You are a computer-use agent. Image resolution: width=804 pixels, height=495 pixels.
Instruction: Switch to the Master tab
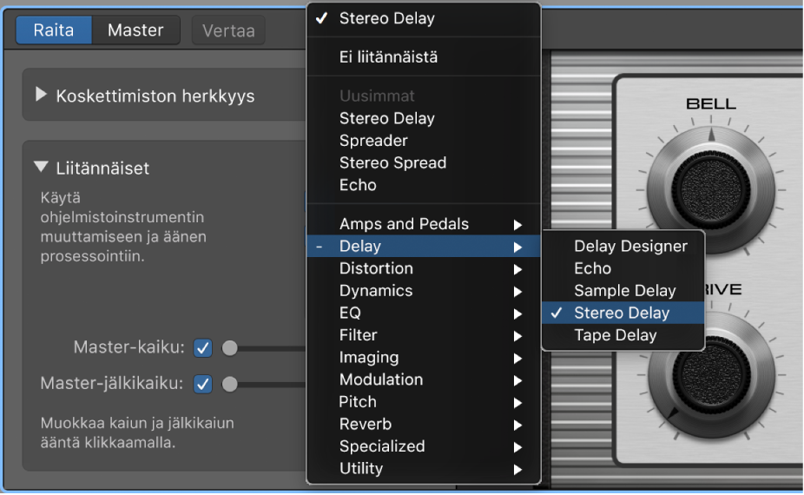[x=135, y=30]
